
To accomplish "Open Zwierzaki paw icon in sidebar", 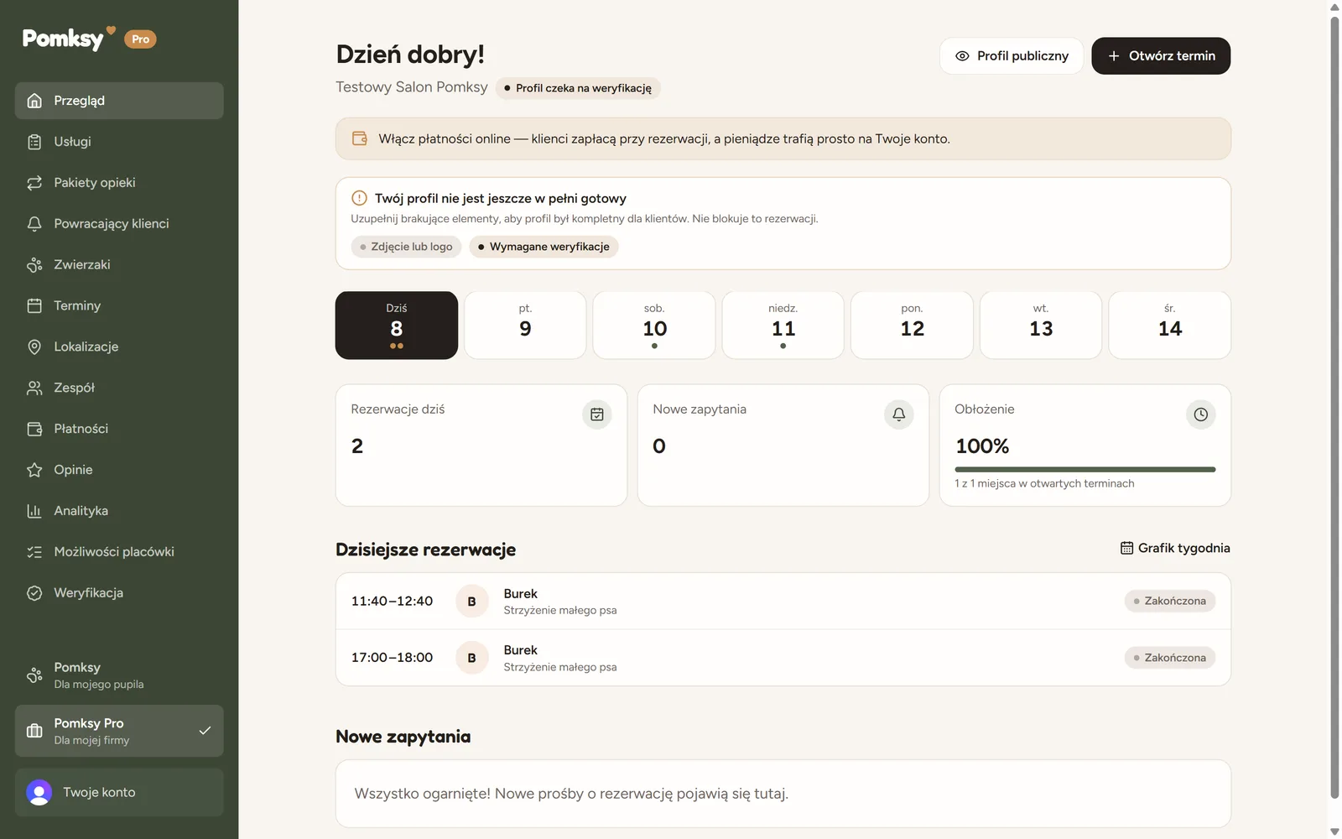I will pyautogui.click(x=34, y=264).
